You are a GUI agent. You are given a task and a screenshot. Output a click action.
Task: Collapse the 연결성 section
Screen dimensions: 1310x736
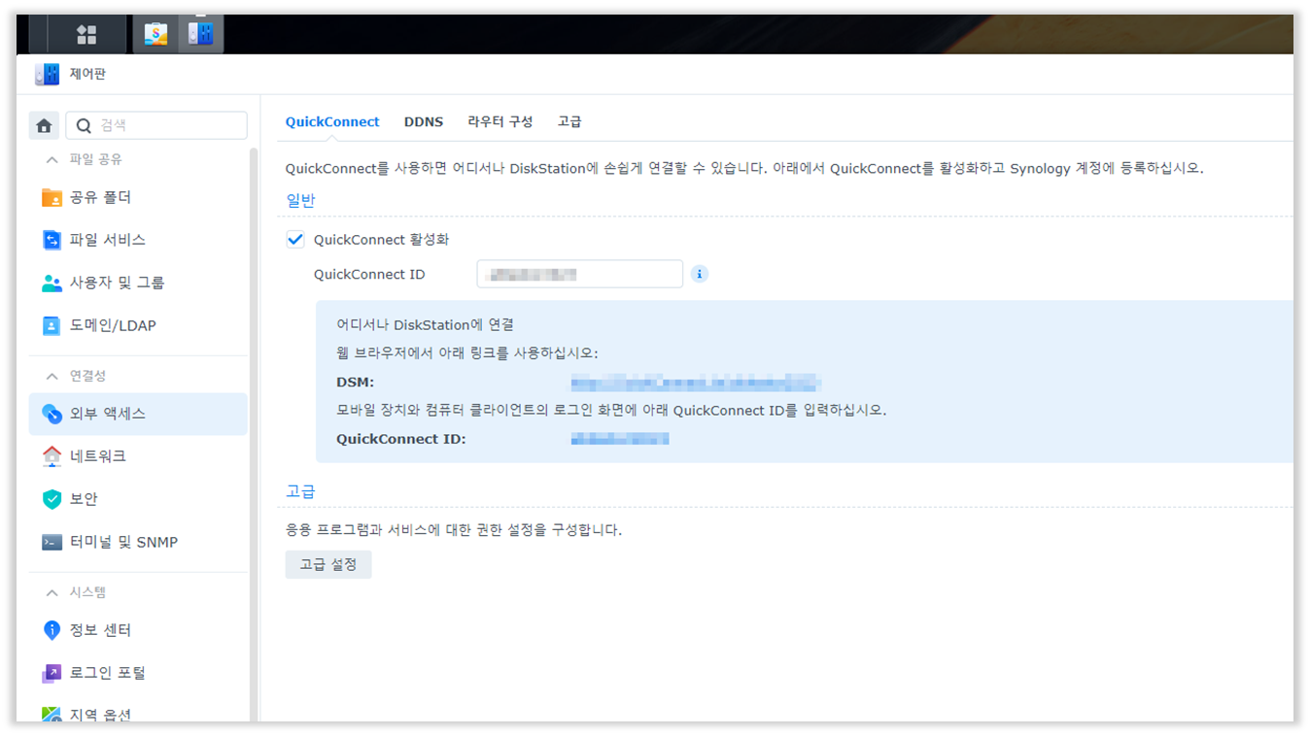(x=52, y=376)
